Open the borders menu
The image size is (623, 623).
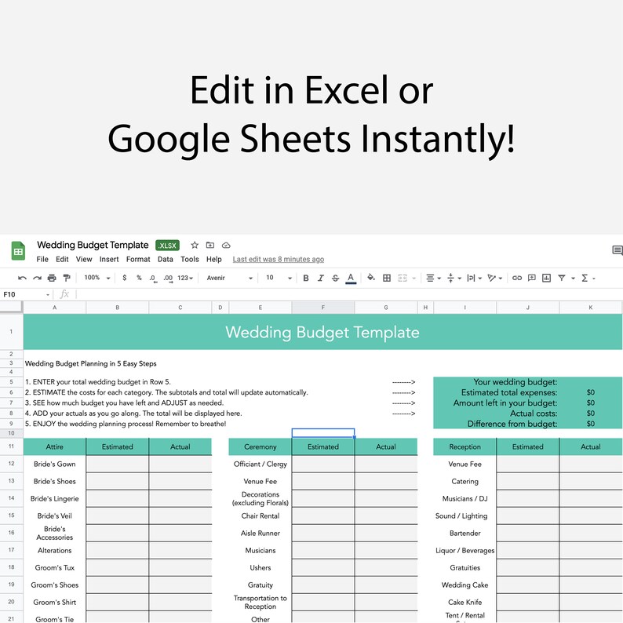coord(387,278)
